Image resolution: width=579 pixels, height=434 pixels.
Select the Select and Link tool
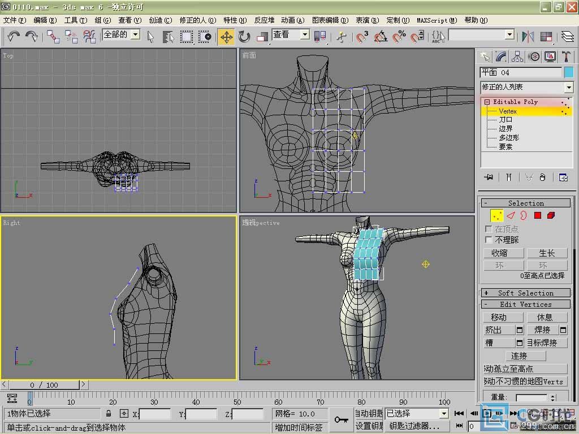[x=53, y=37]
